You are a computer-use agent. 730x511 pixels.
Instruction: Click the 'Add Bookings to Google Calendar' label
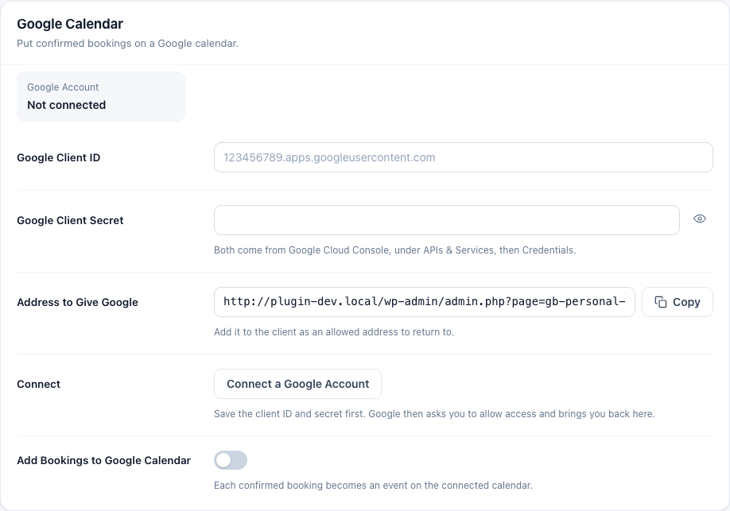[104, 460]
